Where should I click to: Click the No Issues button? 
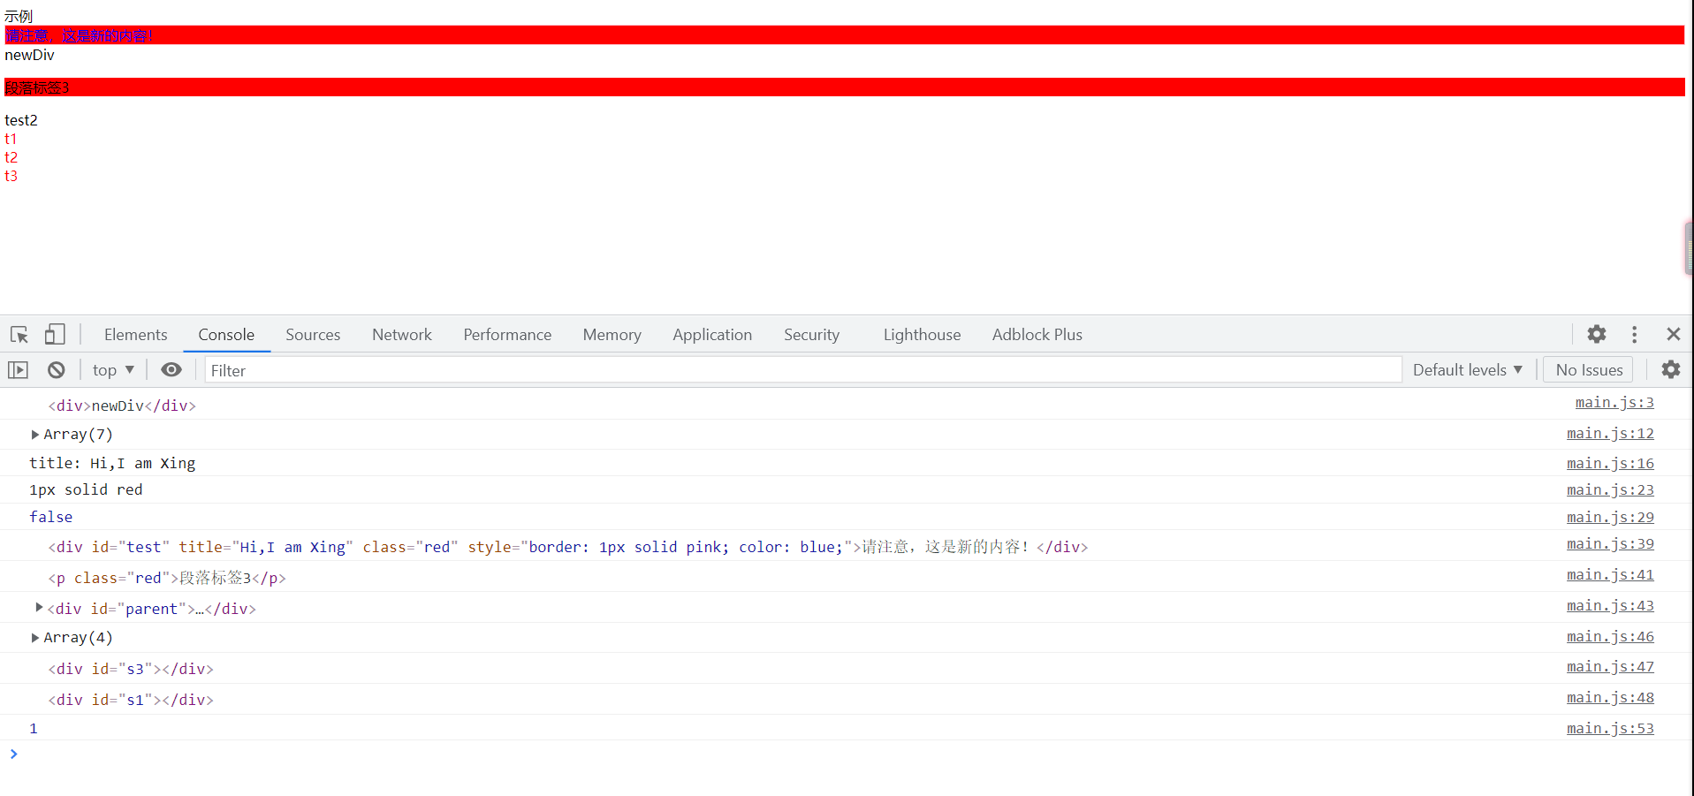click(x=1587, y=369)
